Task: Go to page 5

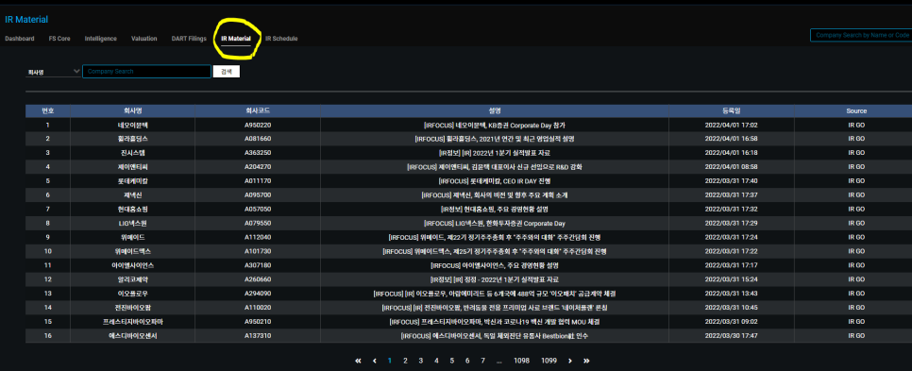Action: point(452,361)
